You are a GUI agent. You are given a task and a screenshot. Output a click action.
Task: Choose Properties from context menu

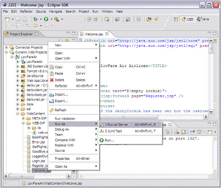tap(73, 158)
